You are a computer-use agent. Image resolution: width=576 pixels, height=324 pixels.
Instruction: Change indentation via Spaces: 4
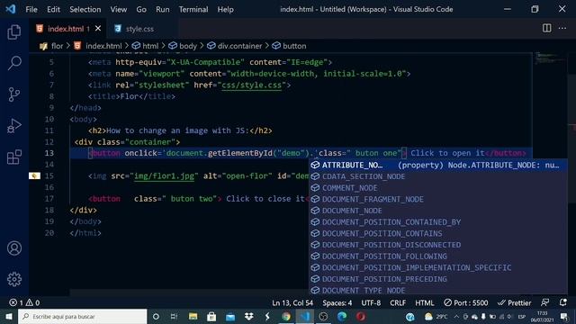click(337, 302)
